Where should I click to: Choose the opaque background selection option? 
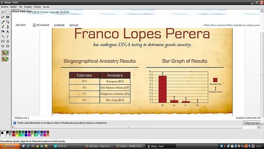click(5, 53)
